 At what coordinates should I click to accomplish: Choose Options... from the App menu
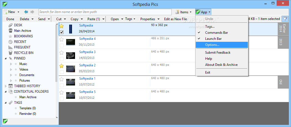point(222,45)
